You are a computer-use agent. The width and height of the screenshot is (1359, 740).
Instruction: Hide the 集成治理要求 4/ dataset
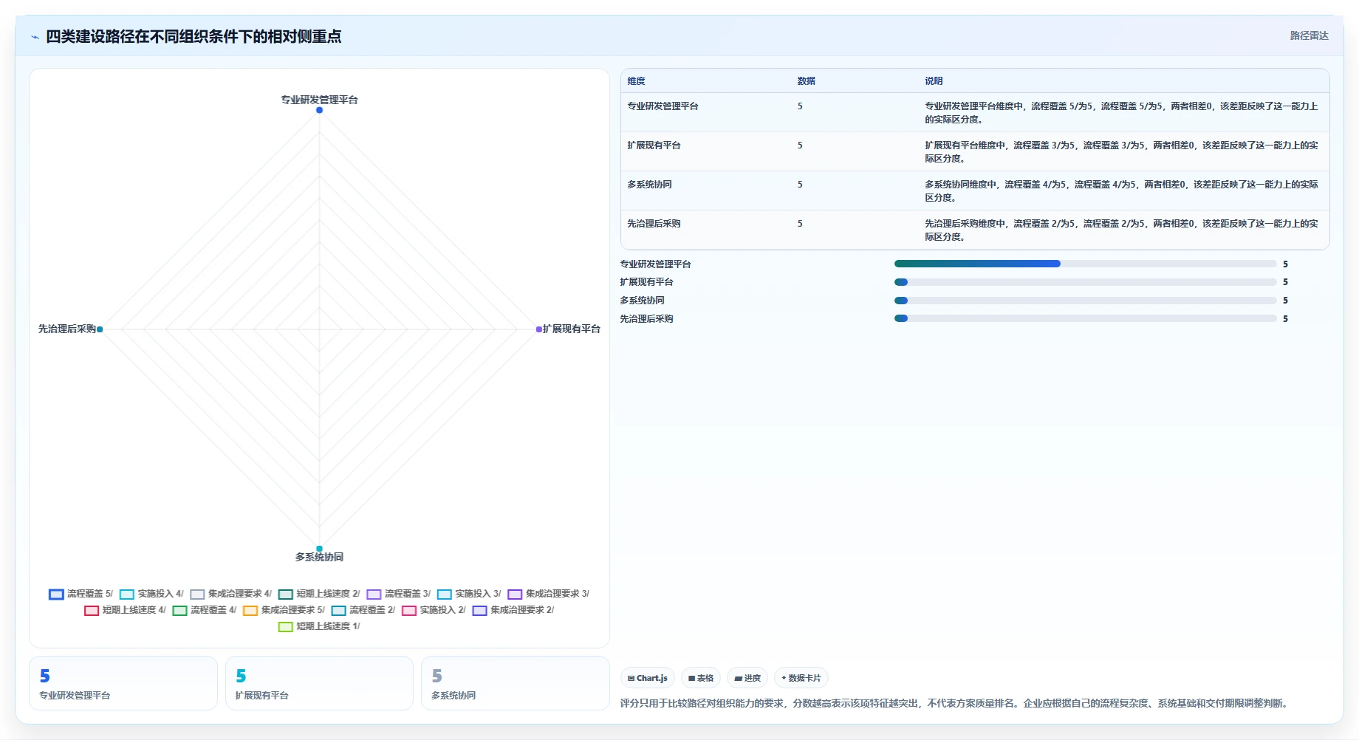coord(230,594)
